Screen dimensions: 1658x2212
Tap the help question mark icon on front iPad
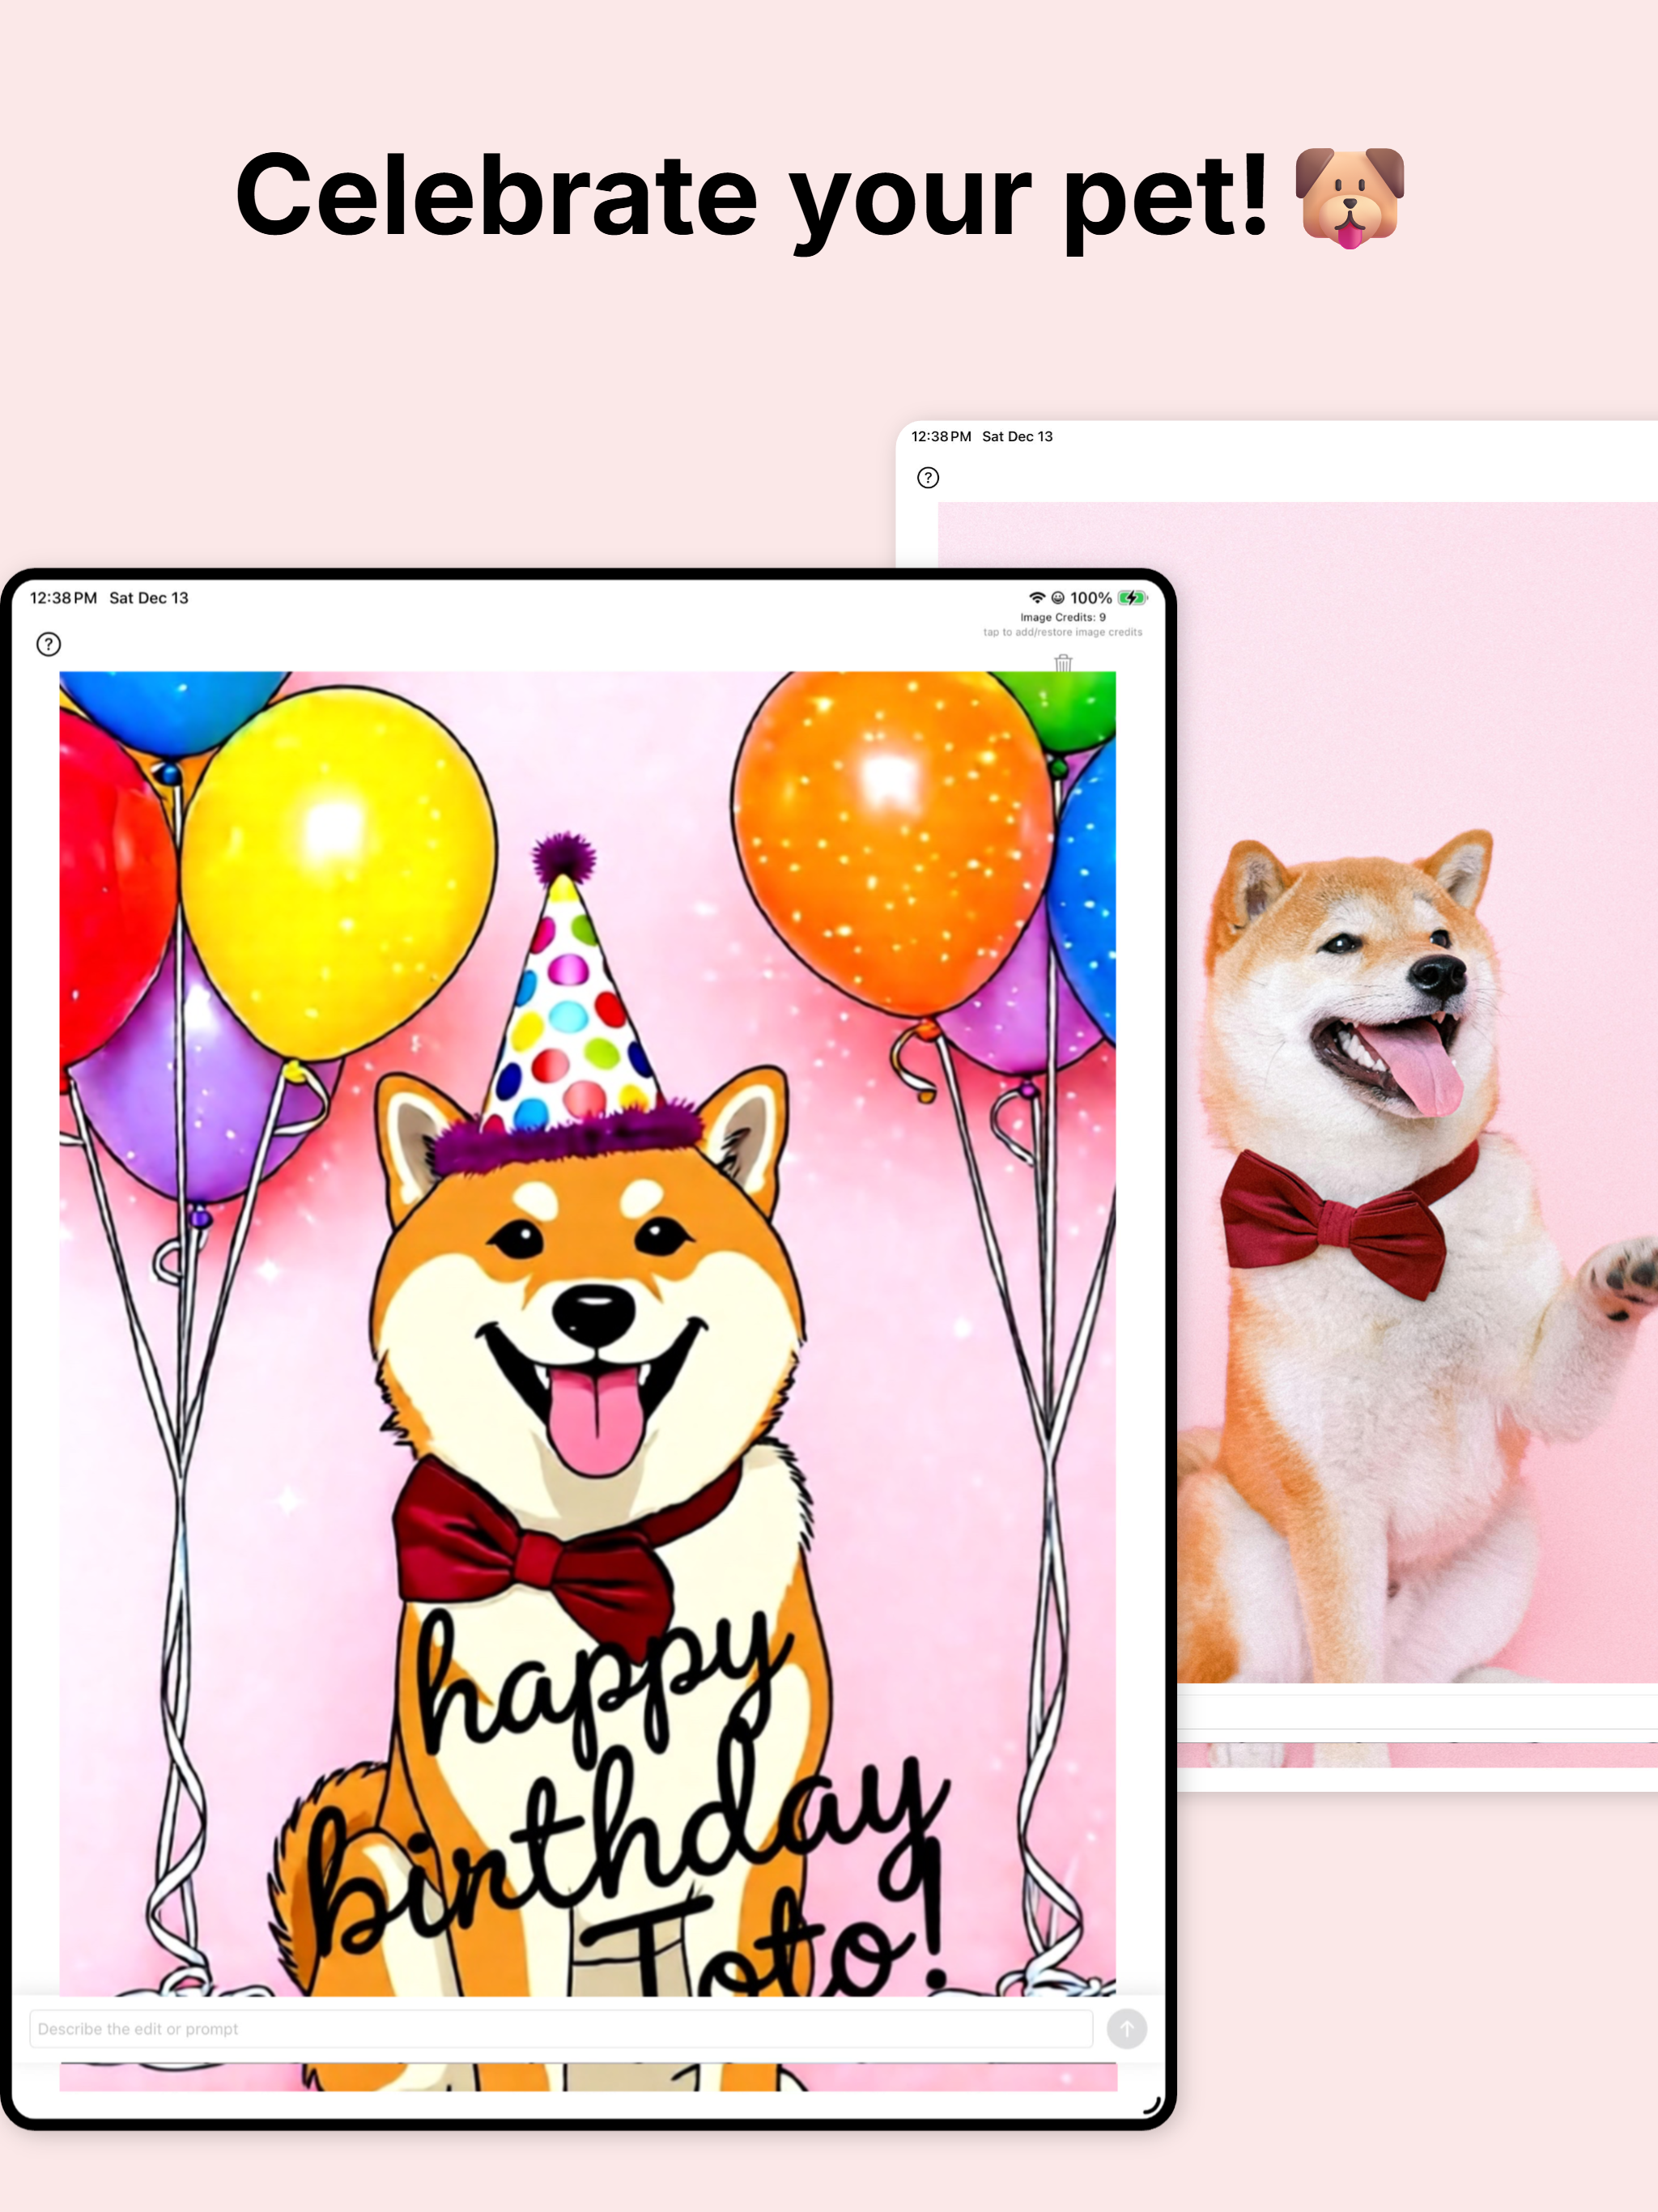pyautogui.click(x=48, y=644)
